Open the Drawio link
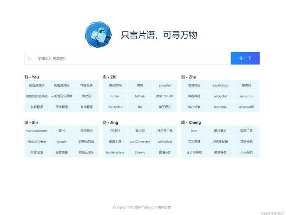 tap(140, 152)
